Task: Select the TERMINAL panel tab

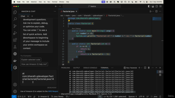Action: (x=104, y=68)
